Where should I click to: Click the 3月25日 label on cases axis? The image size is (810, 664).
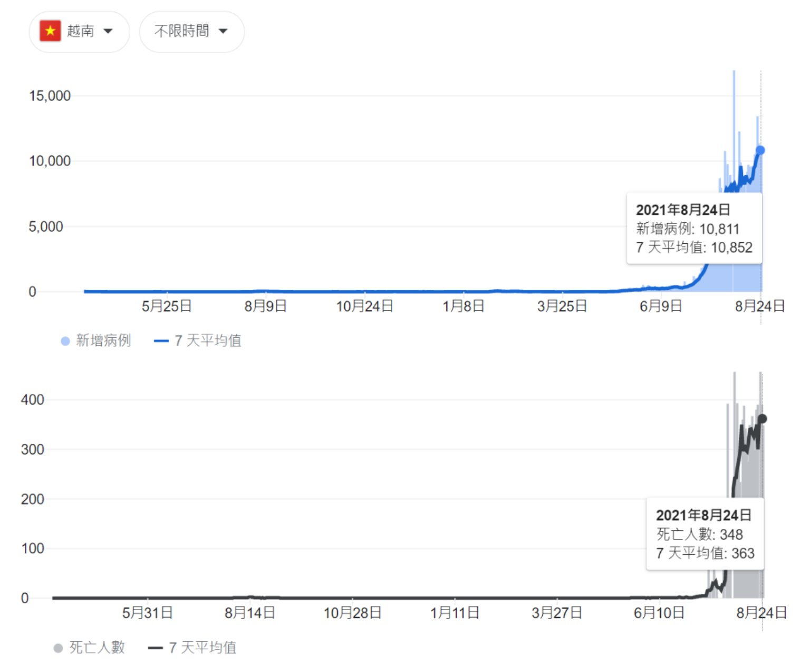coord(562,306)
